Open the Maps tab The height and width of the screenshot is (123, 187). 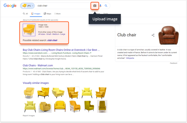tap(47, 14)
